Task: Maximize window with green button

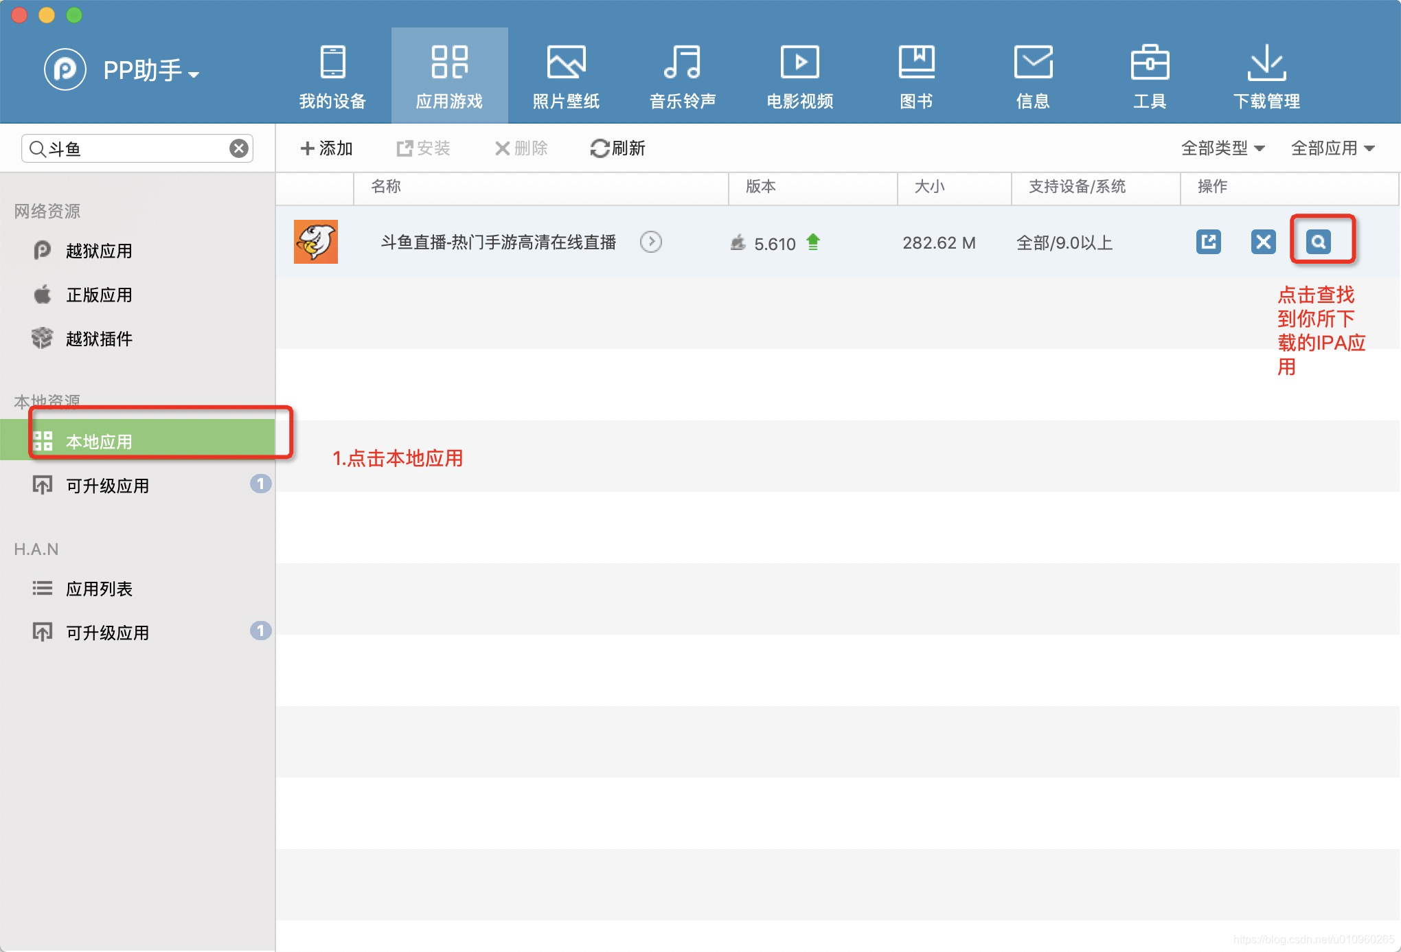Action: click(x=74, y=14)
